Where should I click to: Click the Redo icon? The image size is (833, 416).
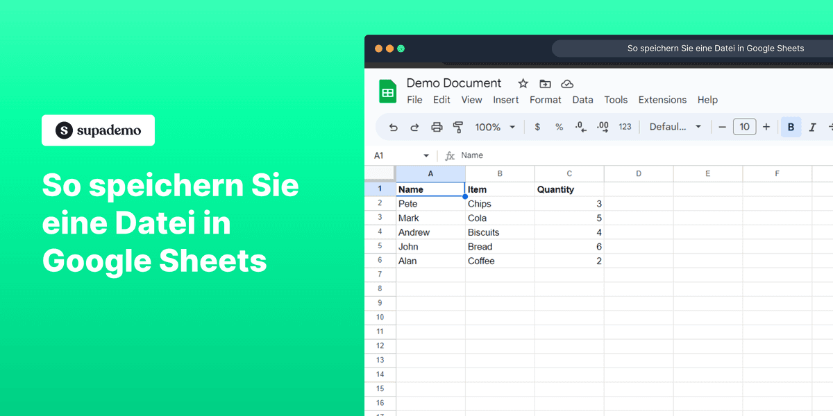pyautogui.click(x=414, y=127)
